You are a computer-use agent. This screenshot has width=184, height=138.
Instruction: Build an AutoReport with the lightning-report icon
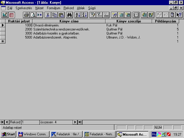[151, 15]
